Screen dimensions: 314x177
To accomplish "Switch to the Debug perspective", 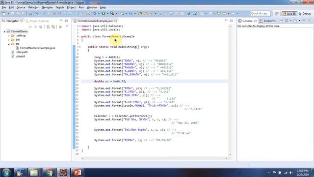I will (x=305, y=14).
